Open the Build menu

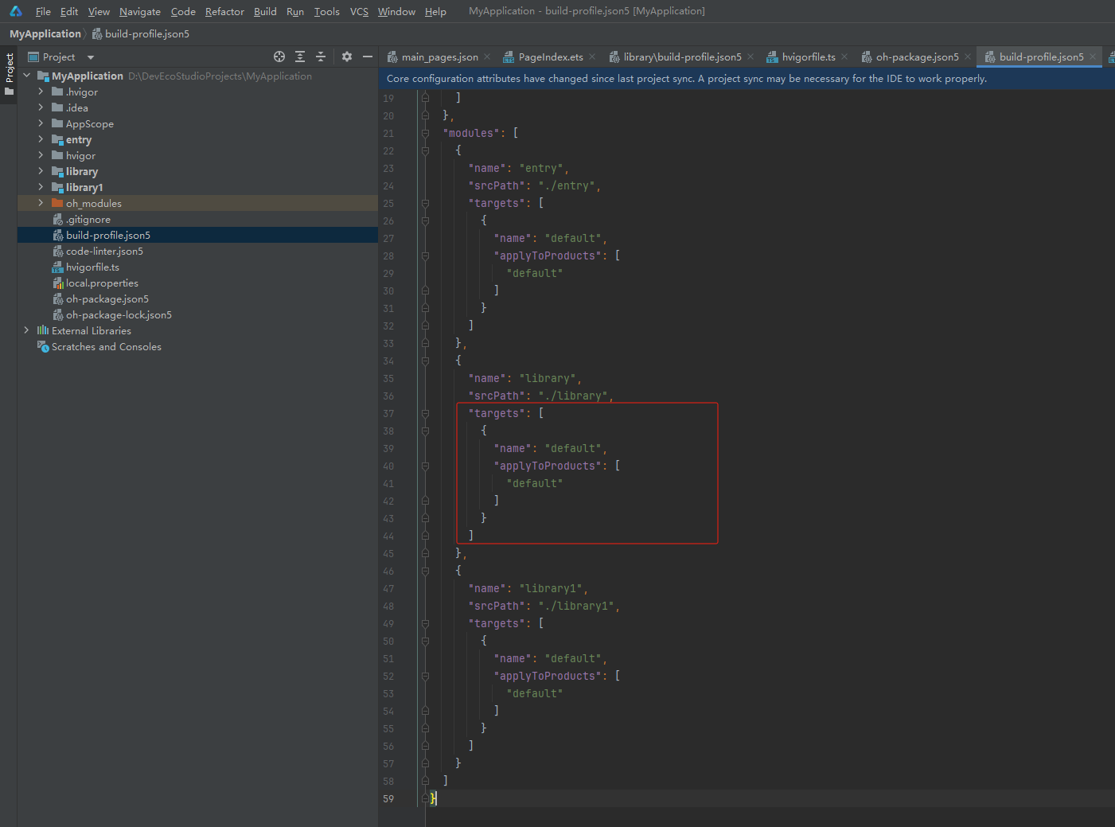tap(265, 11)
